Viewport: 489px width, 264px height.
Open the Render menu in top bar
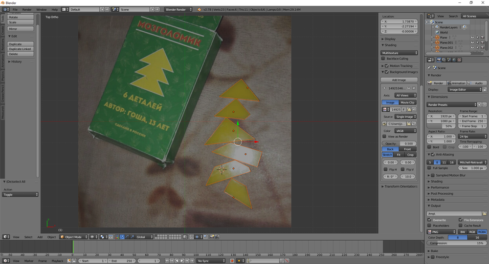pos(27,10)
